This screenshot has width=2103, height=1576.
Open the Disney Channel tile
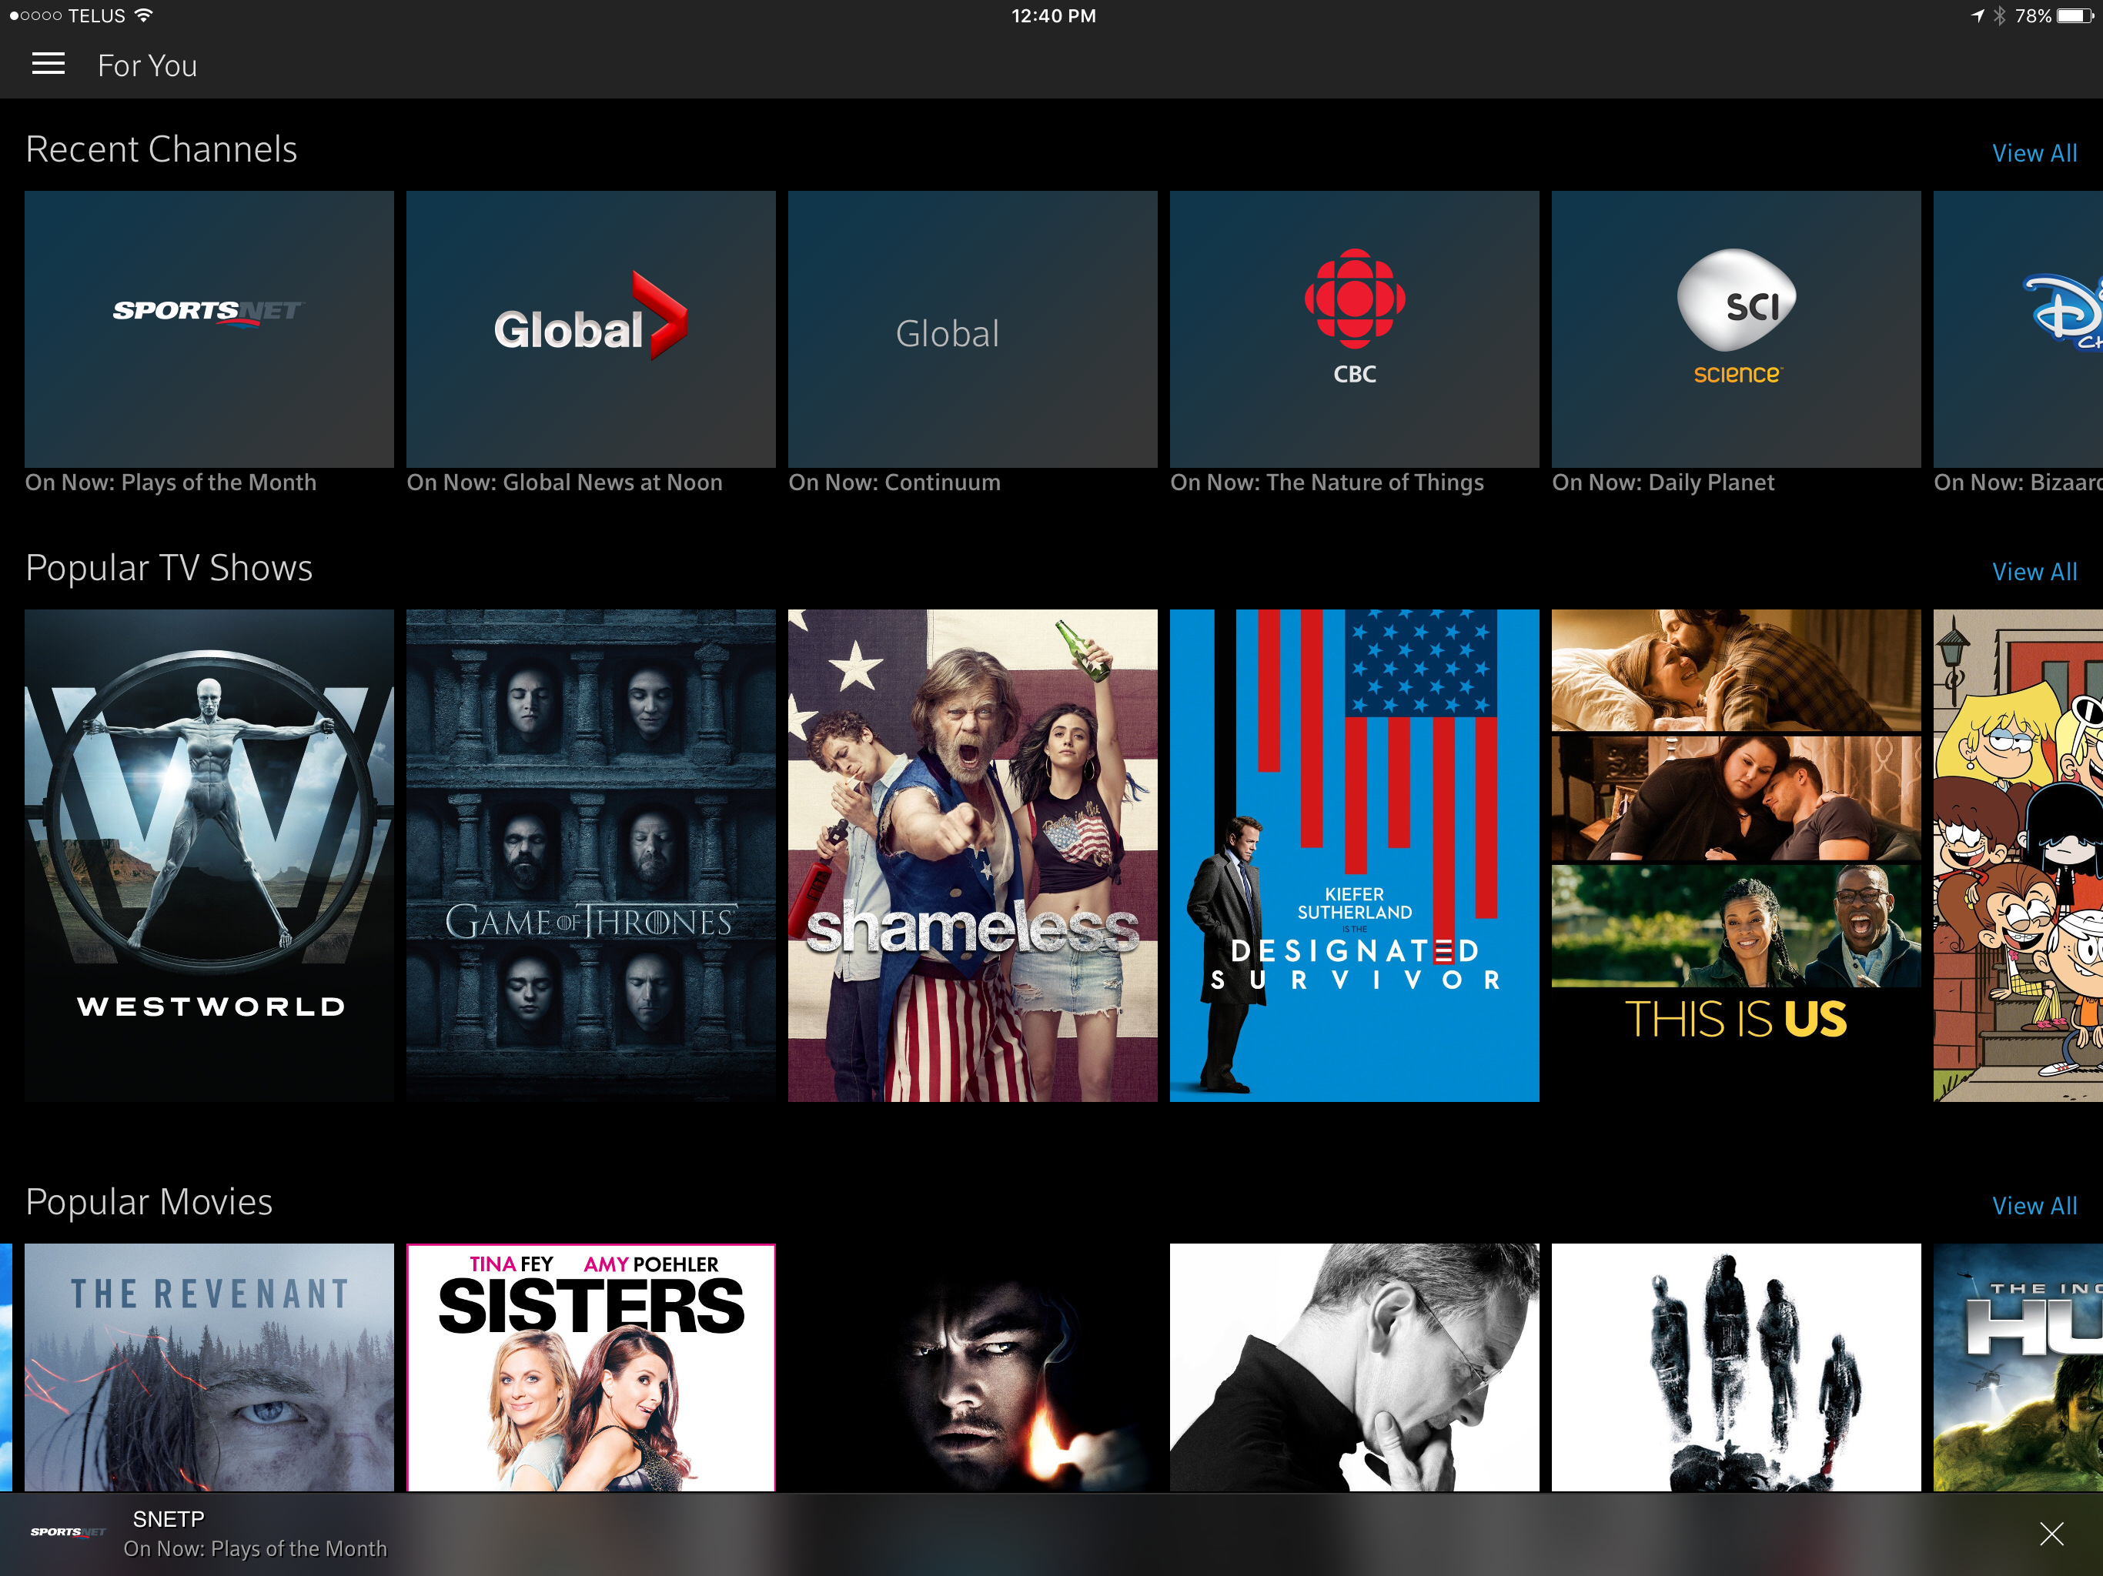tap(2018, 329)
